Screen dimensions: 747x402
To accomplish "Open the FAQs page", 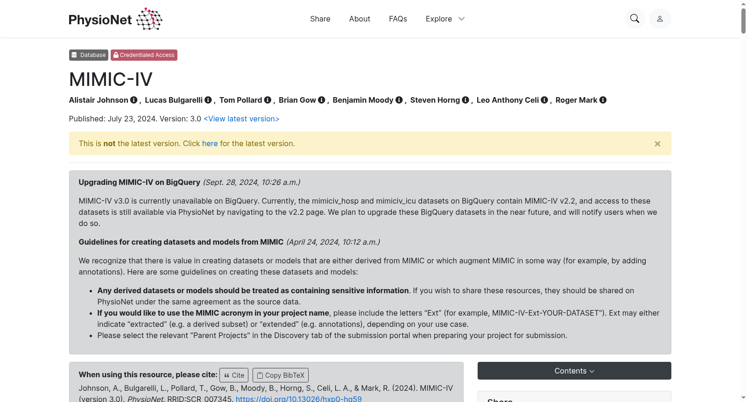I will [398, 19].
